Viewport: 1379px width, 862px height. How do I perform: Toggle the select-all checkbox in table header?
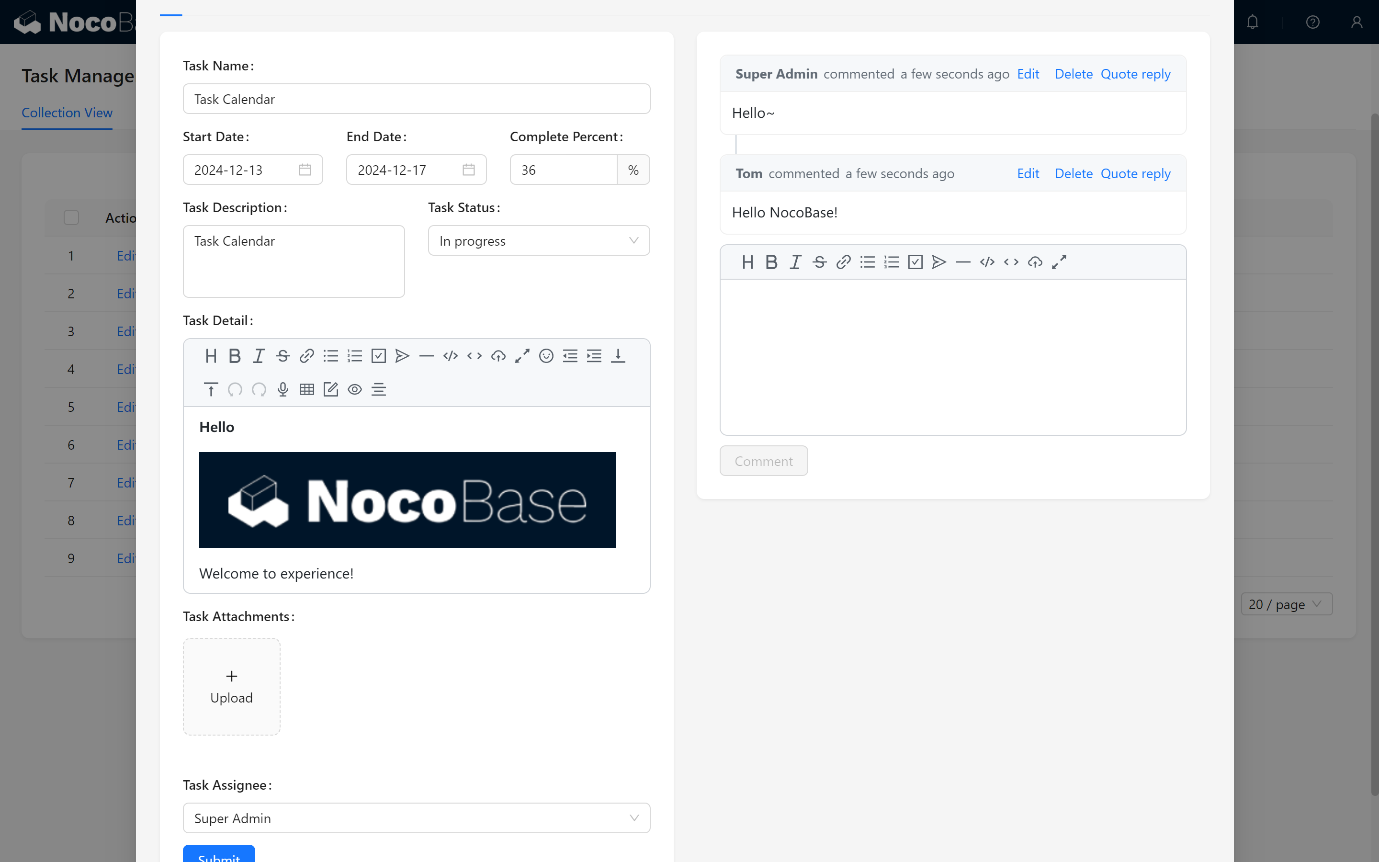coord(71,218)
